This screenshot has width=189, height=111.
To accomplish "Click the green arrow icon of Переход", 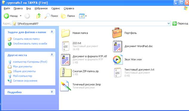I will (174, 23).
